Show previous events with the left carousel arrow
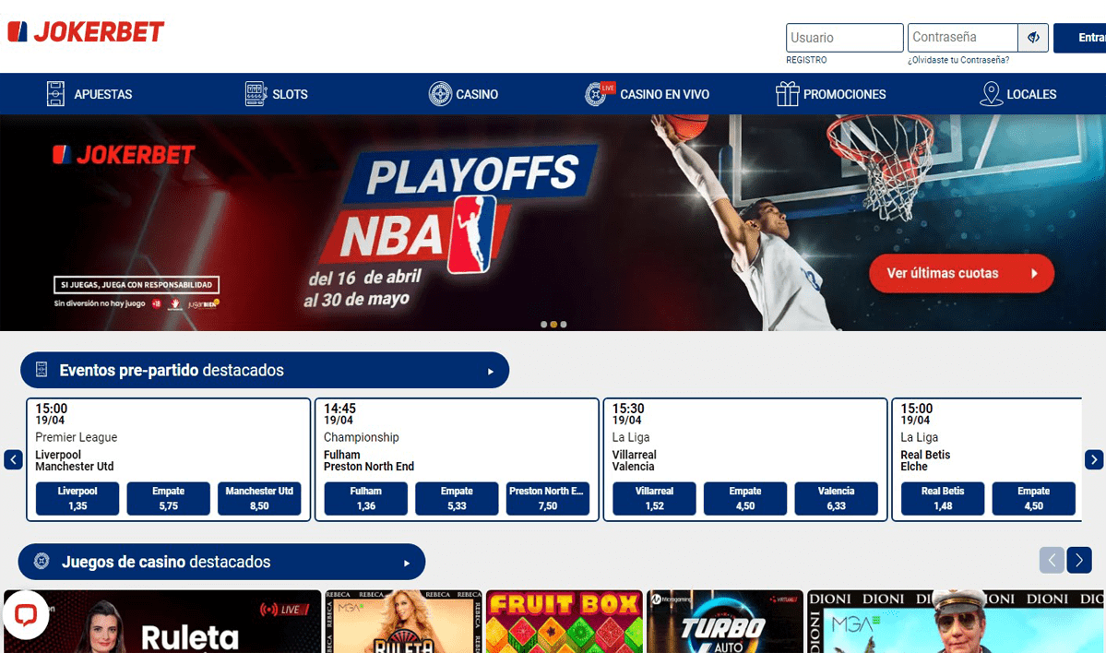This screenshot has height=653, width=1106. pyautogui.click(x=14, y=460)
